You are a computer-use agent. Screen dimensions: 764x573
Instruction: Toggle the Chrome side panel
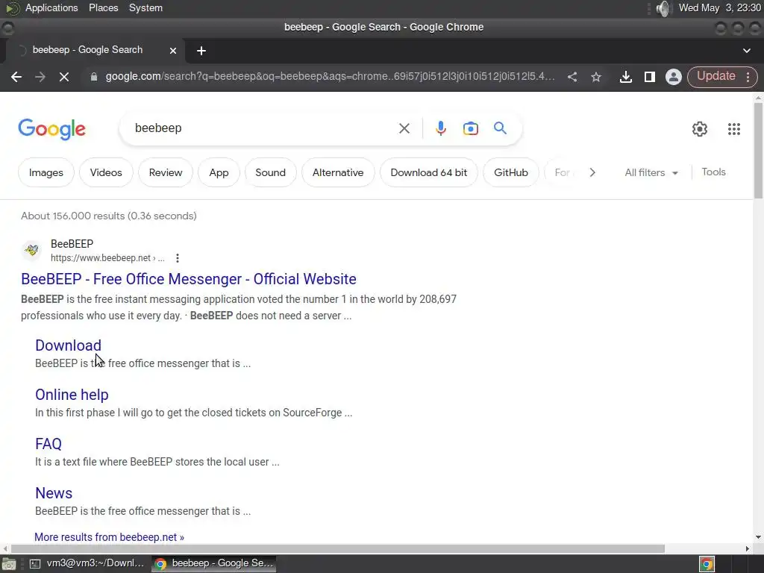pos(650,77)
